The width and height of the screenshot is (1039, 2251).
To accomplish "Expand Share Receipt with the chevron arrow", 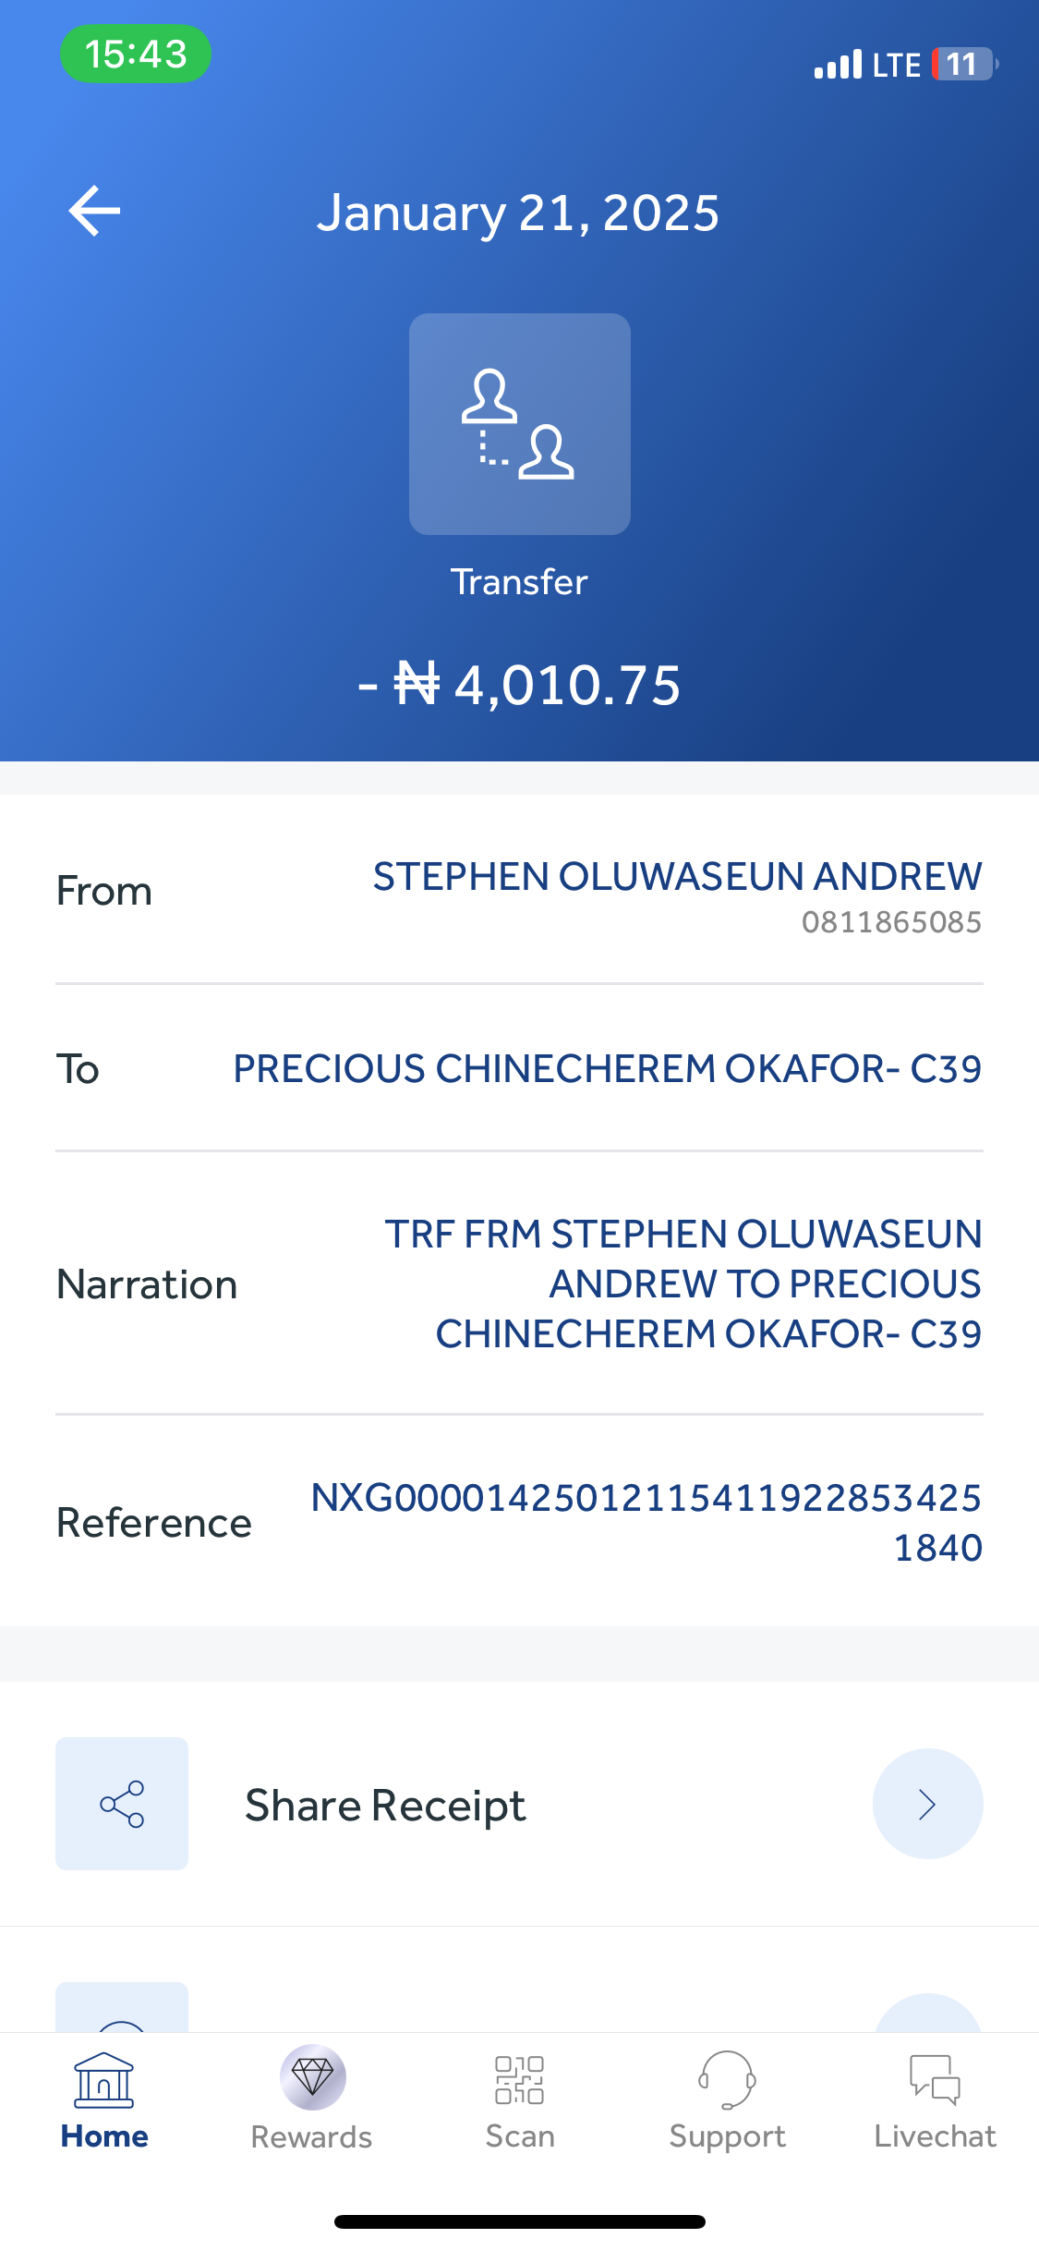I will [x=927, y=1804].
